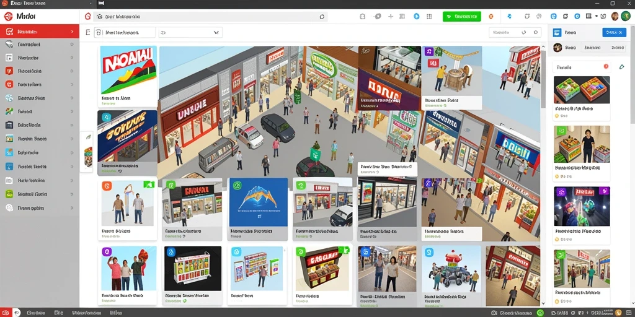Open the dropdown with chevron in filter bar

point(191,32)
